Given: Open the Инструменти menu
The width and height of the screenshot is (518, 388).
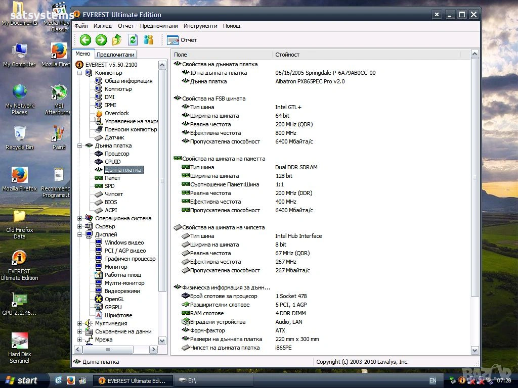Looking at the screenshot, I should tap(200, 26).
